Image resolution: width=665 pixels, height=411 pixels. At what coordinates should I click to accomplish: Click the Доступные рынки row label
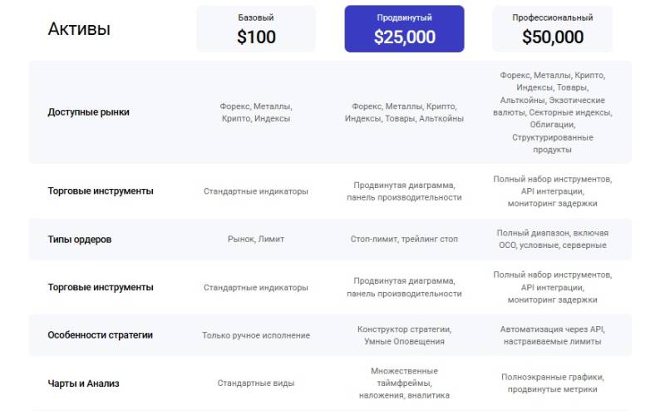click(x=89, y=112)
